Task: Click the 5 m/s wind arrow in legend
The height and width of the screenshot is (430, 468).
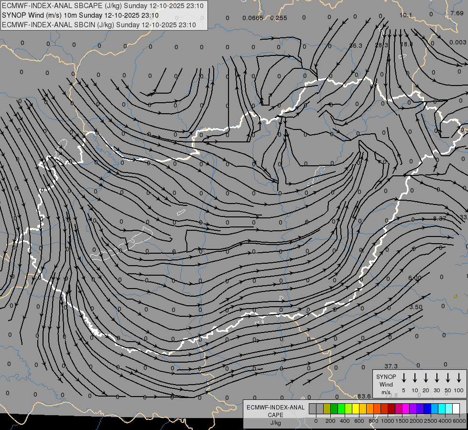Action: point(403,378)
